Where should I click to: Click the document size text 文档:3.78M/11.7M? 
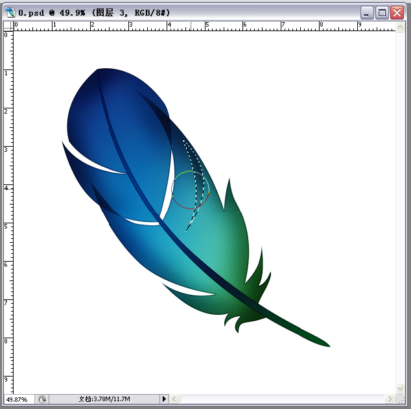(104, 399)
